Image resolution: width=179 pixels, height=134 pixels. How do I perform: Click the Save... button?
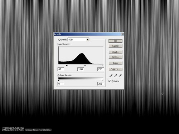tap(115, 57)
